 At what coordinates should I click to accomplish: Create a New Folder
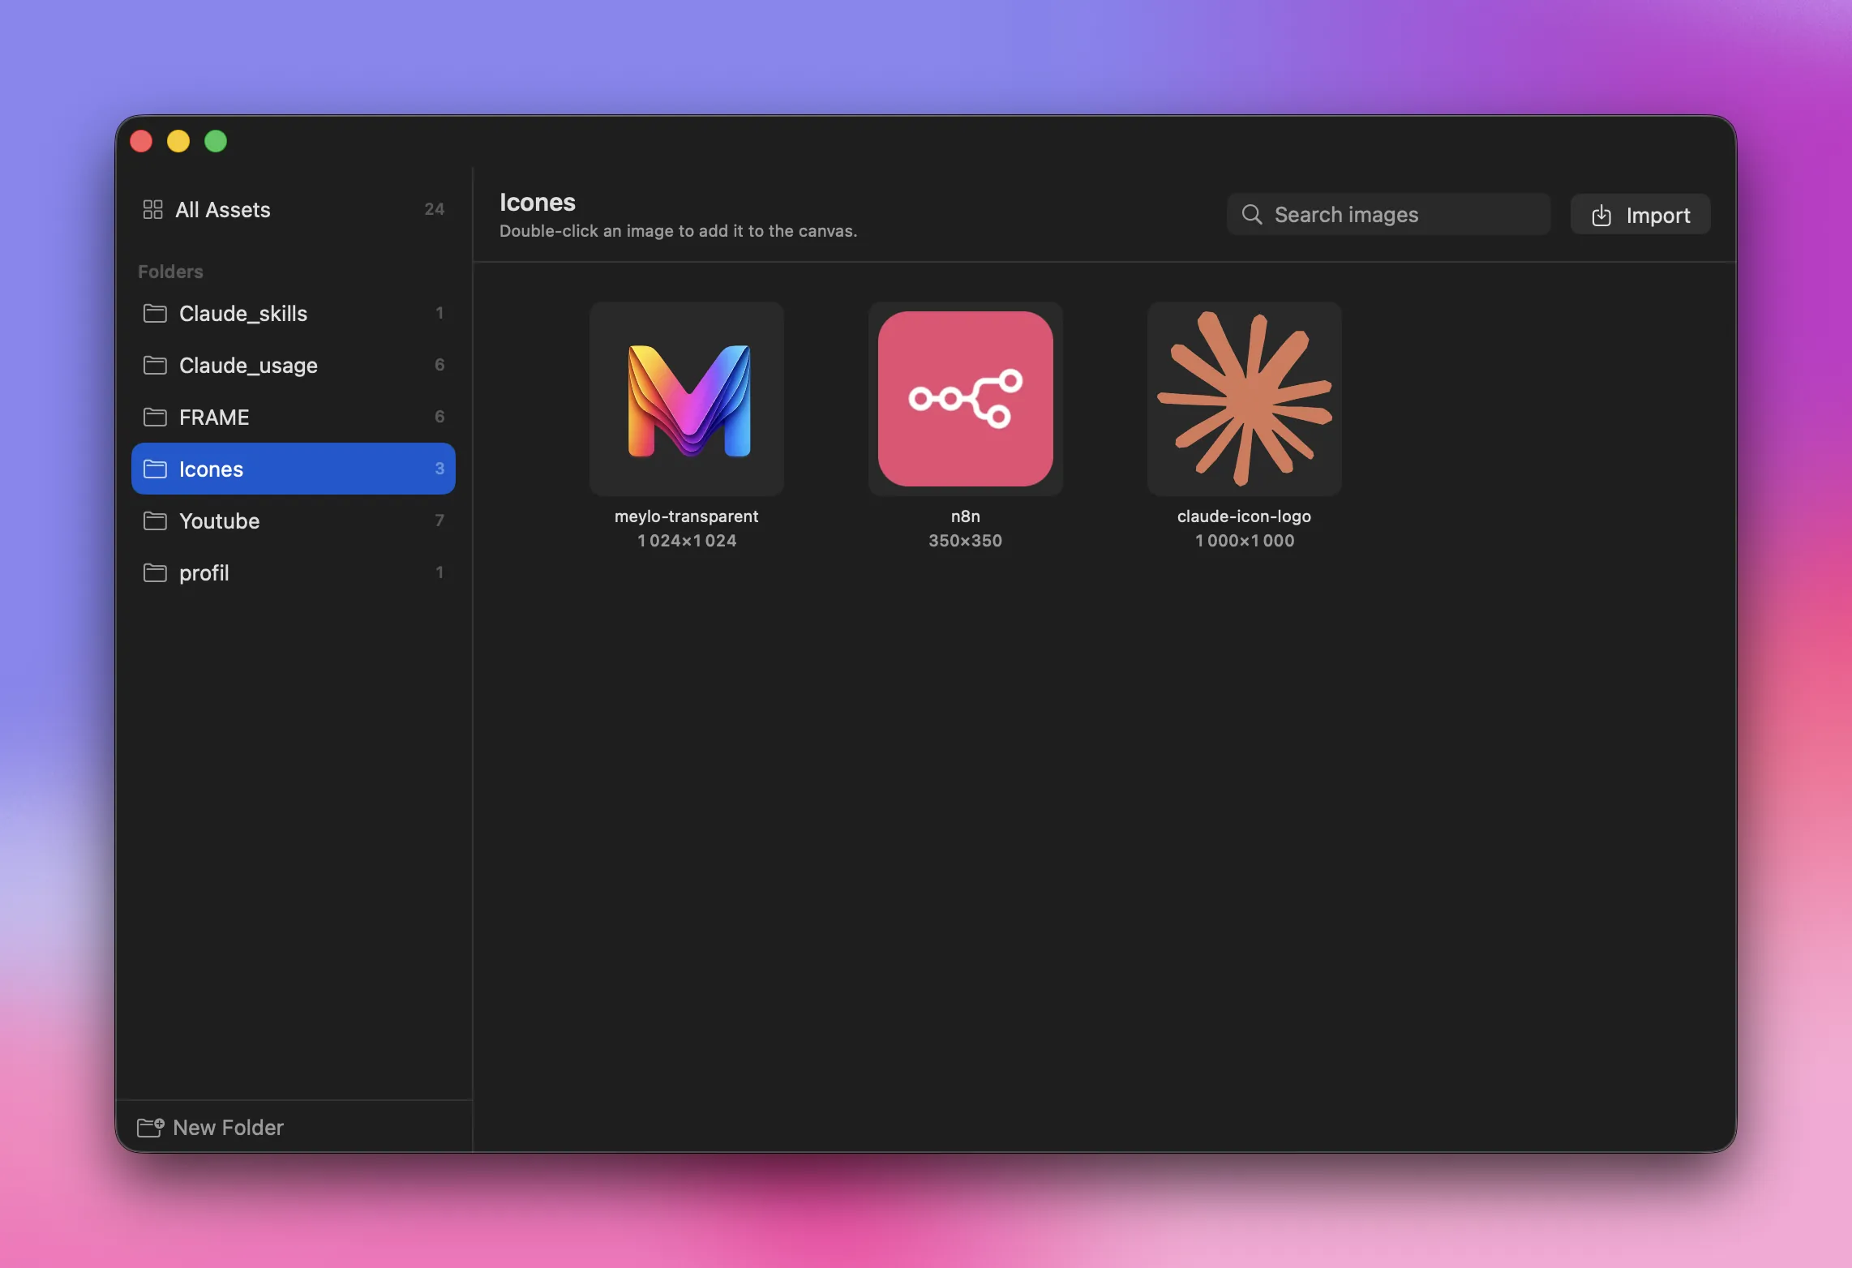(x=211, y=1127)
